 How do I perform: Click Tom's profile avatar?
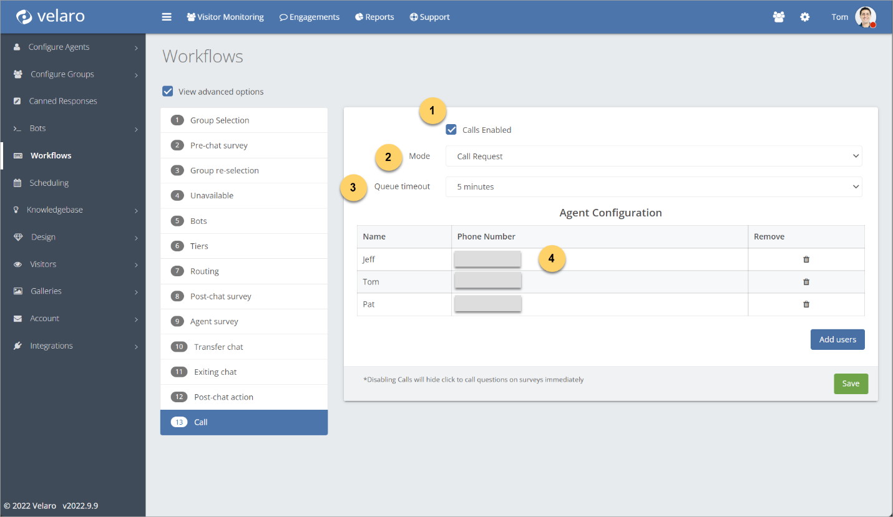pyautogui.click(x=865, y=17)
